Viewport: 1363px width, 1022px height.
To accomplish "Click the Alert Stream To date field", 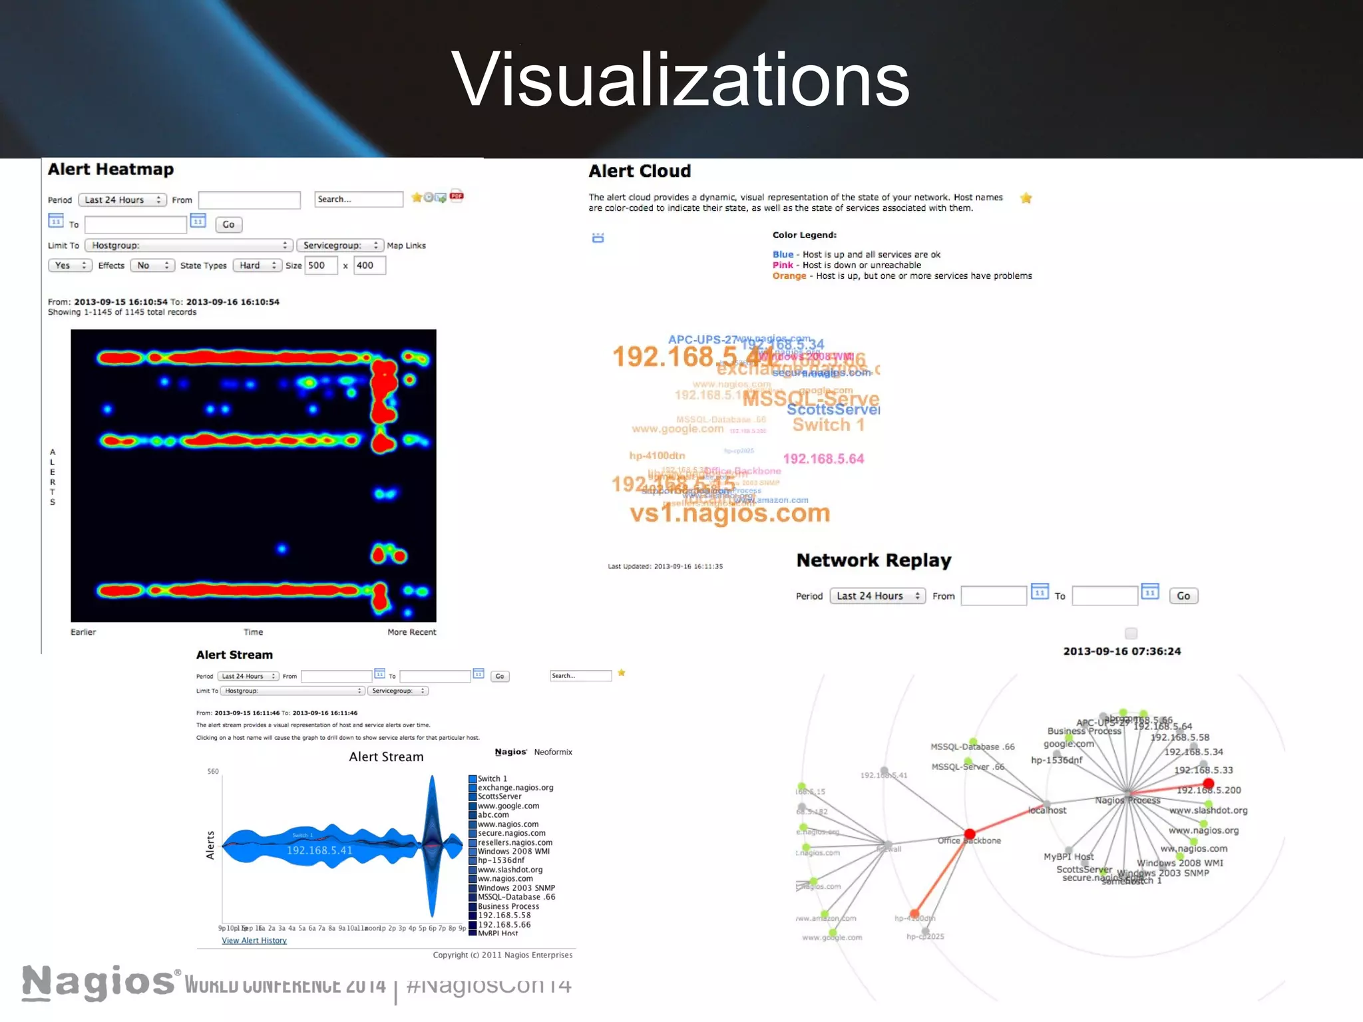I will [x=435, y=676].
